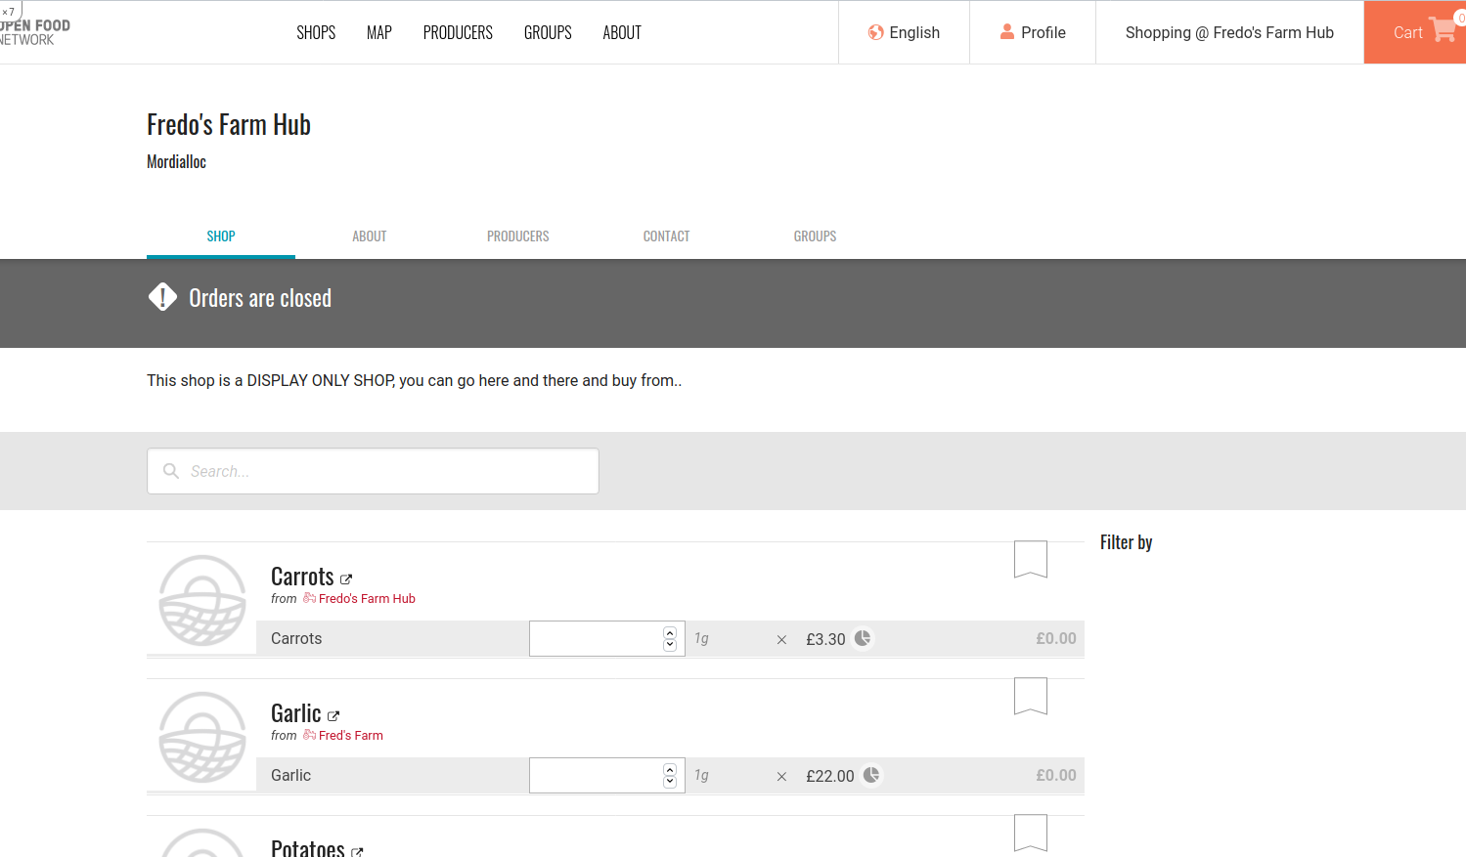
Task: Click the Mordialloc location text
Action: point(176,162)
